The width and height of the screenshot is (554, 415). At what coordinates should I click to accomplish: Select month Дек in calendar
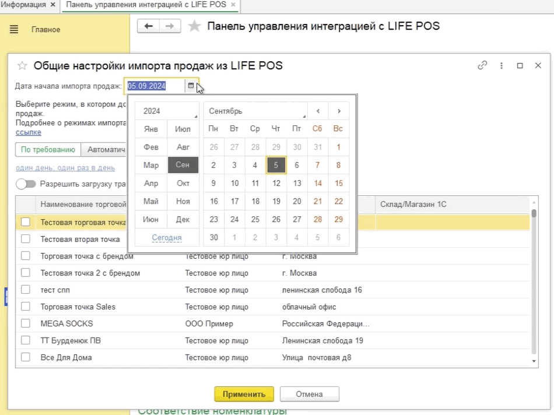coord(183,219)
